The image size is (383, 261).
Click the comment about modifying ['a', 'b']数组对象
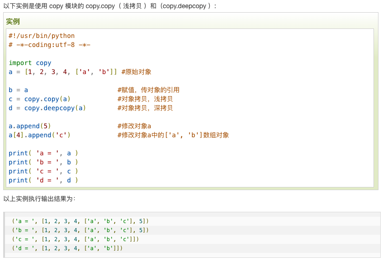[173, 135]
